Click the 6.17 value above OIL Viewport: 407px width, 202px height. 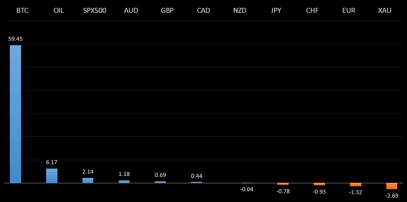(52, 162)
